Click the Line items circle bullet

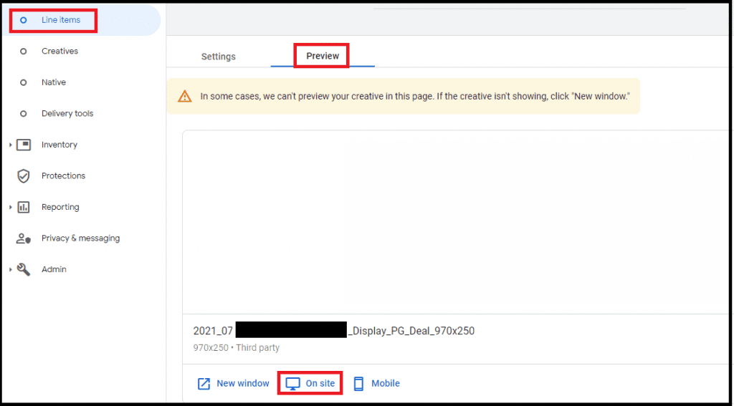point(24,20)
